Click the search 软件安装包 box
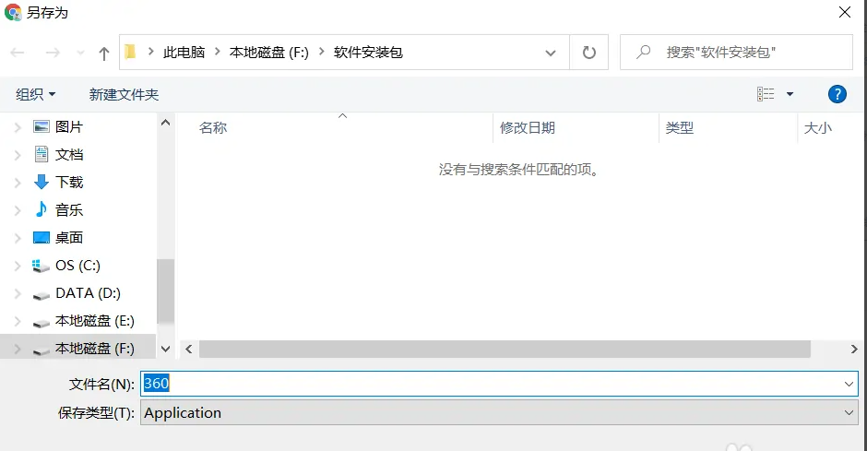Viewport: 867px width, 451px height. click(x=738, y=53)
